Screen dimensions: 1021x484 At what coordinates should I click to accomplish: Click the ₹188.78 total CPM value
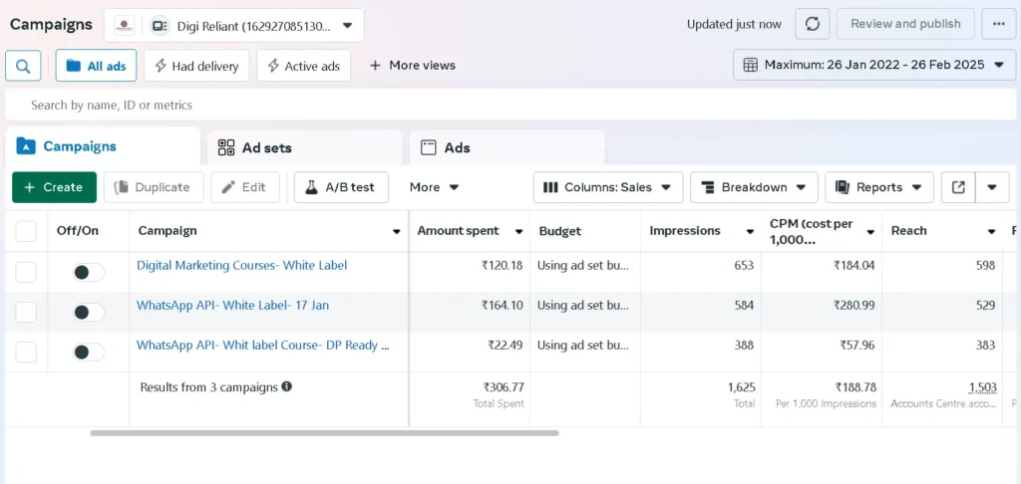(x=854, y=387)
